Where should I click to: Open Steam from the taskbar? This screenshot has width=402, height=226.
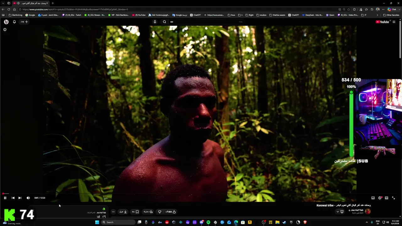pyautogui.click(x=284, y=222)
